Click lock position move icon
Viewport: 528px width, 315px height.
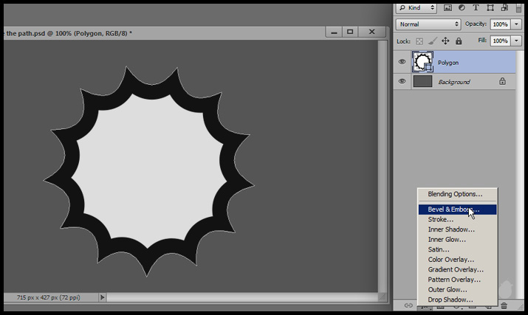tap(445, 41)
